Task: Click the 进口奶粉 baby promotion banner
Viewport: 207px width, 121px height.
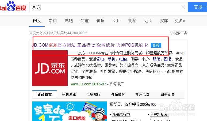Action: 70,111
